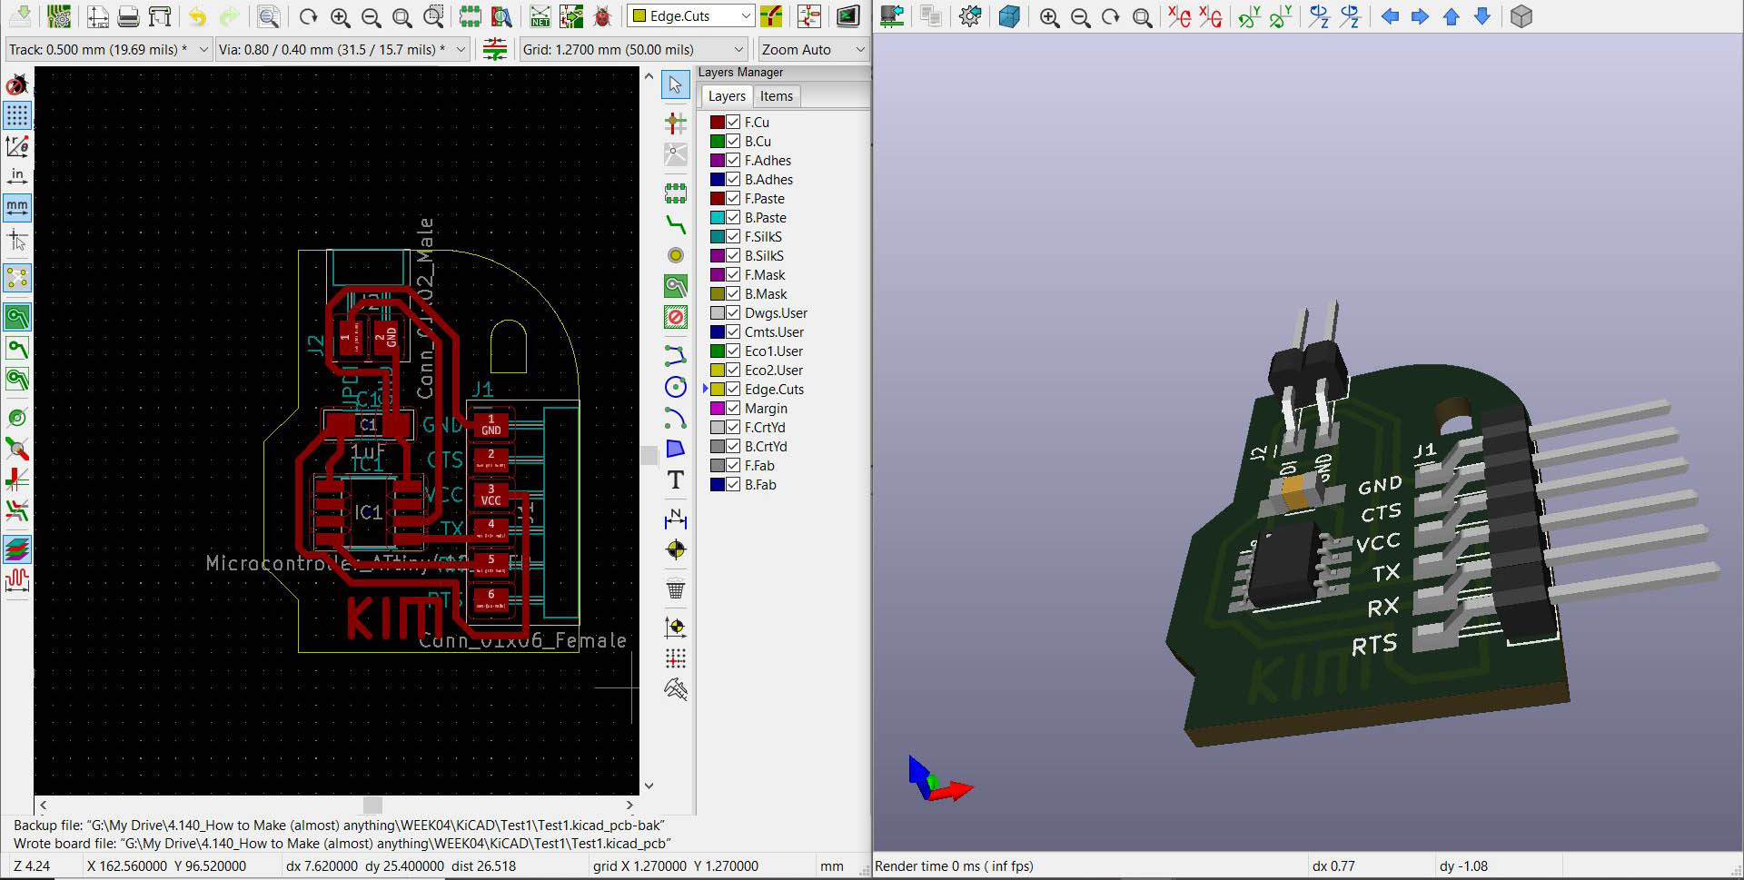The image size is (1744, 880).
Task: Open the Edge.Cuts layer selector dropdown
Action: [691, 16]
